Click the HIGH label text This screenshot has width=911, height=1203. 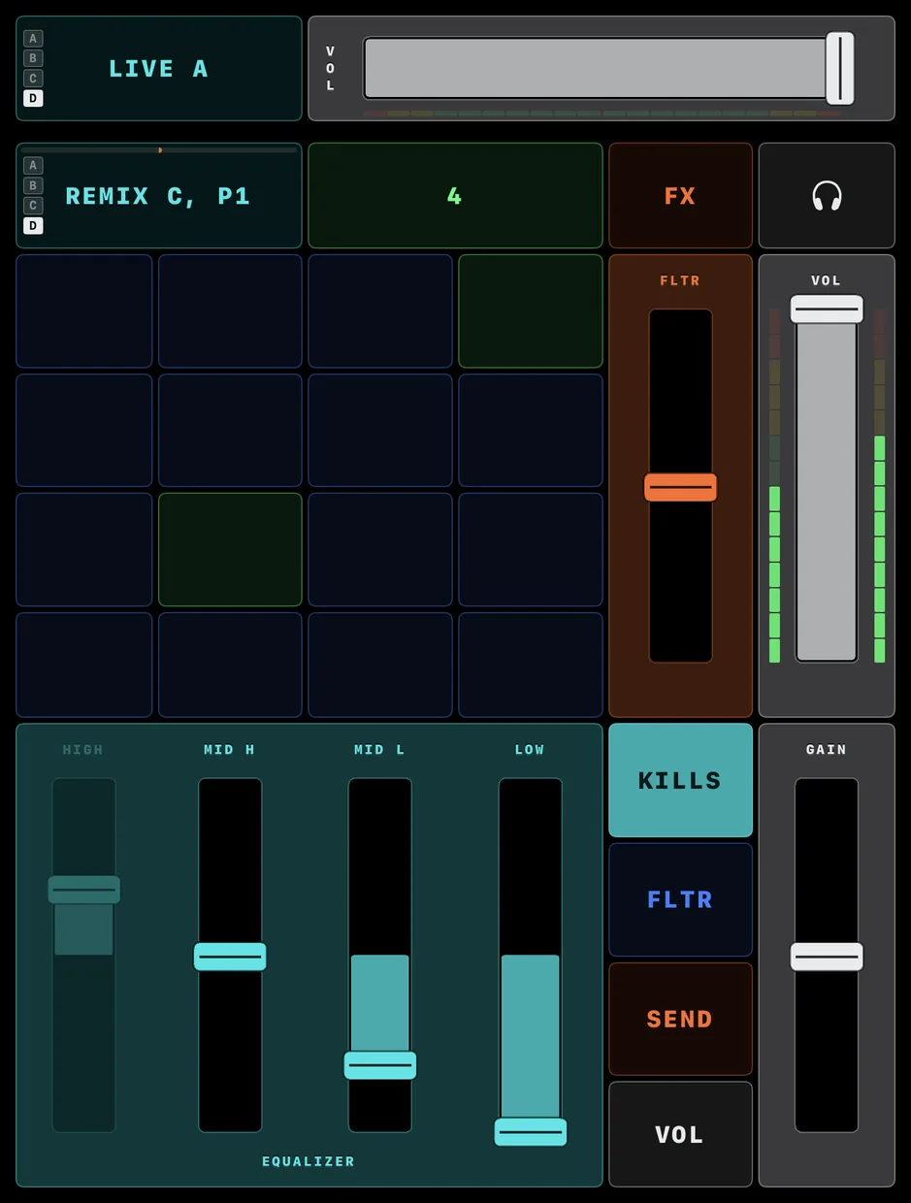click(x=83, y=750)
